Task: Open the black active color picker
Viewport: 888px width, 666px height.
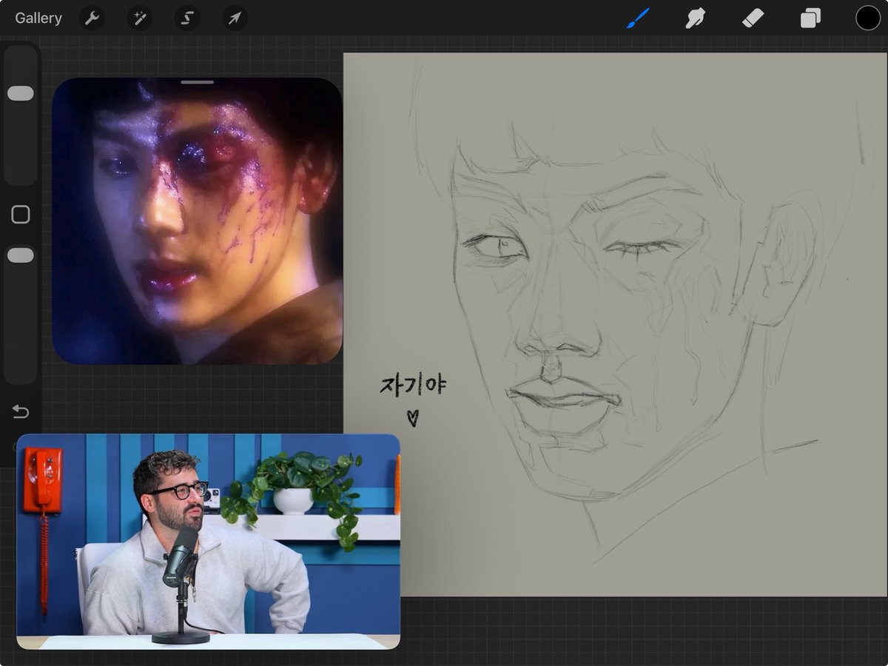Action: tap(868, 18)
